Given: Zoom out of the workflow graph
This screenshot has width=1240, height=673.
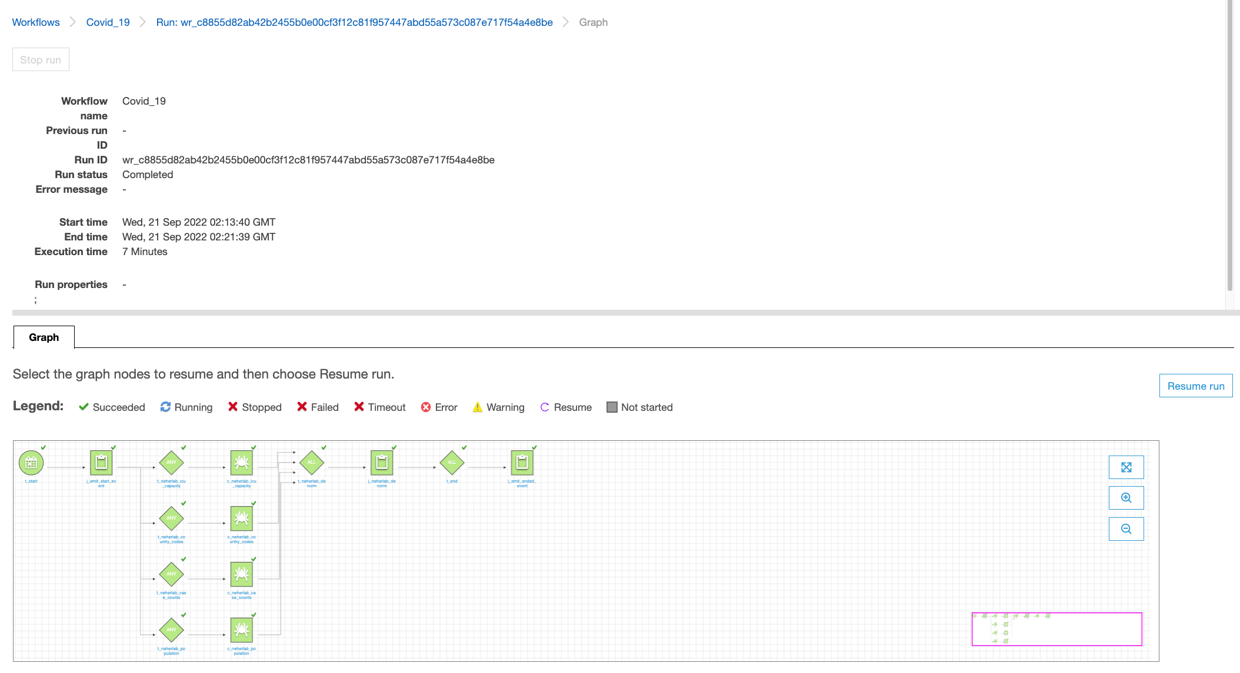Looking at the screenshot, I should [x=1125, y=529].
